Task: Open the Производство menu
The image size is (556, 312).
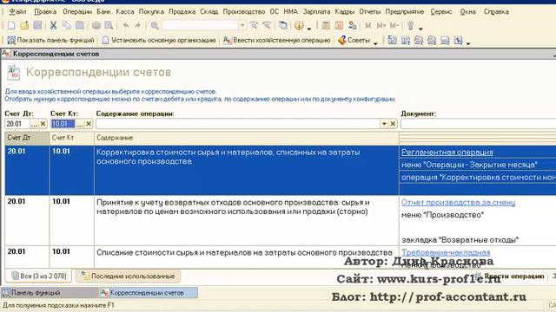Action: point(244,11)
